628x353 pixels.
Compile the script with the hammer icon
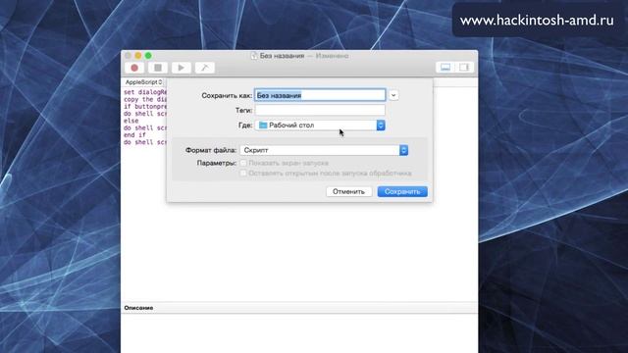point(205,68)
